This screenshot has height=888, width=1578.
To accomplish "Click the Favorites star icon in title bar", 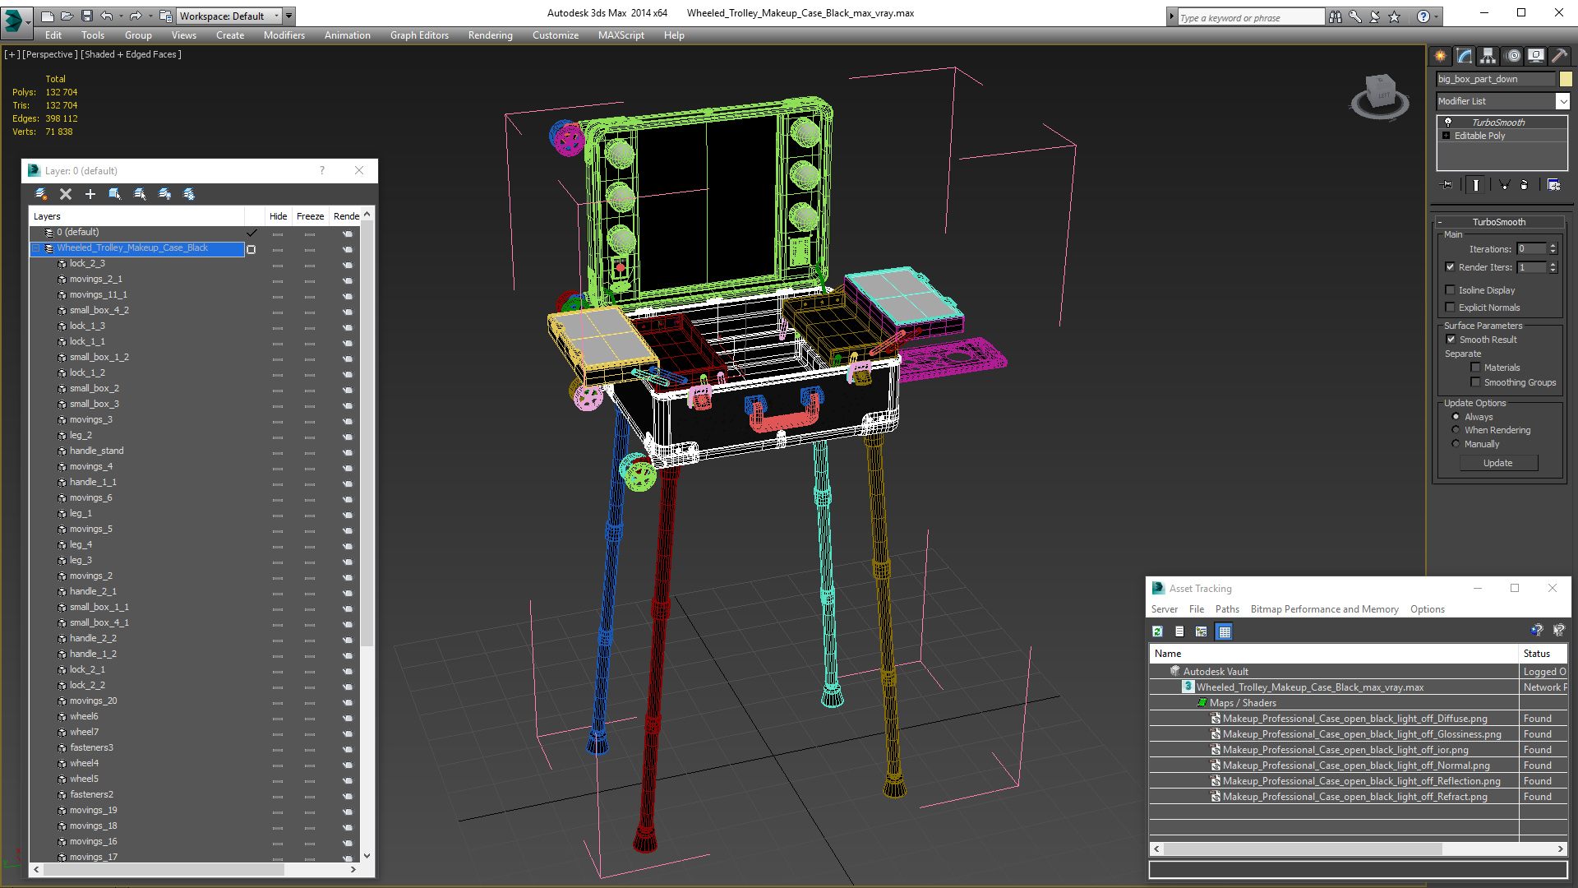I will click(1395, 16).
